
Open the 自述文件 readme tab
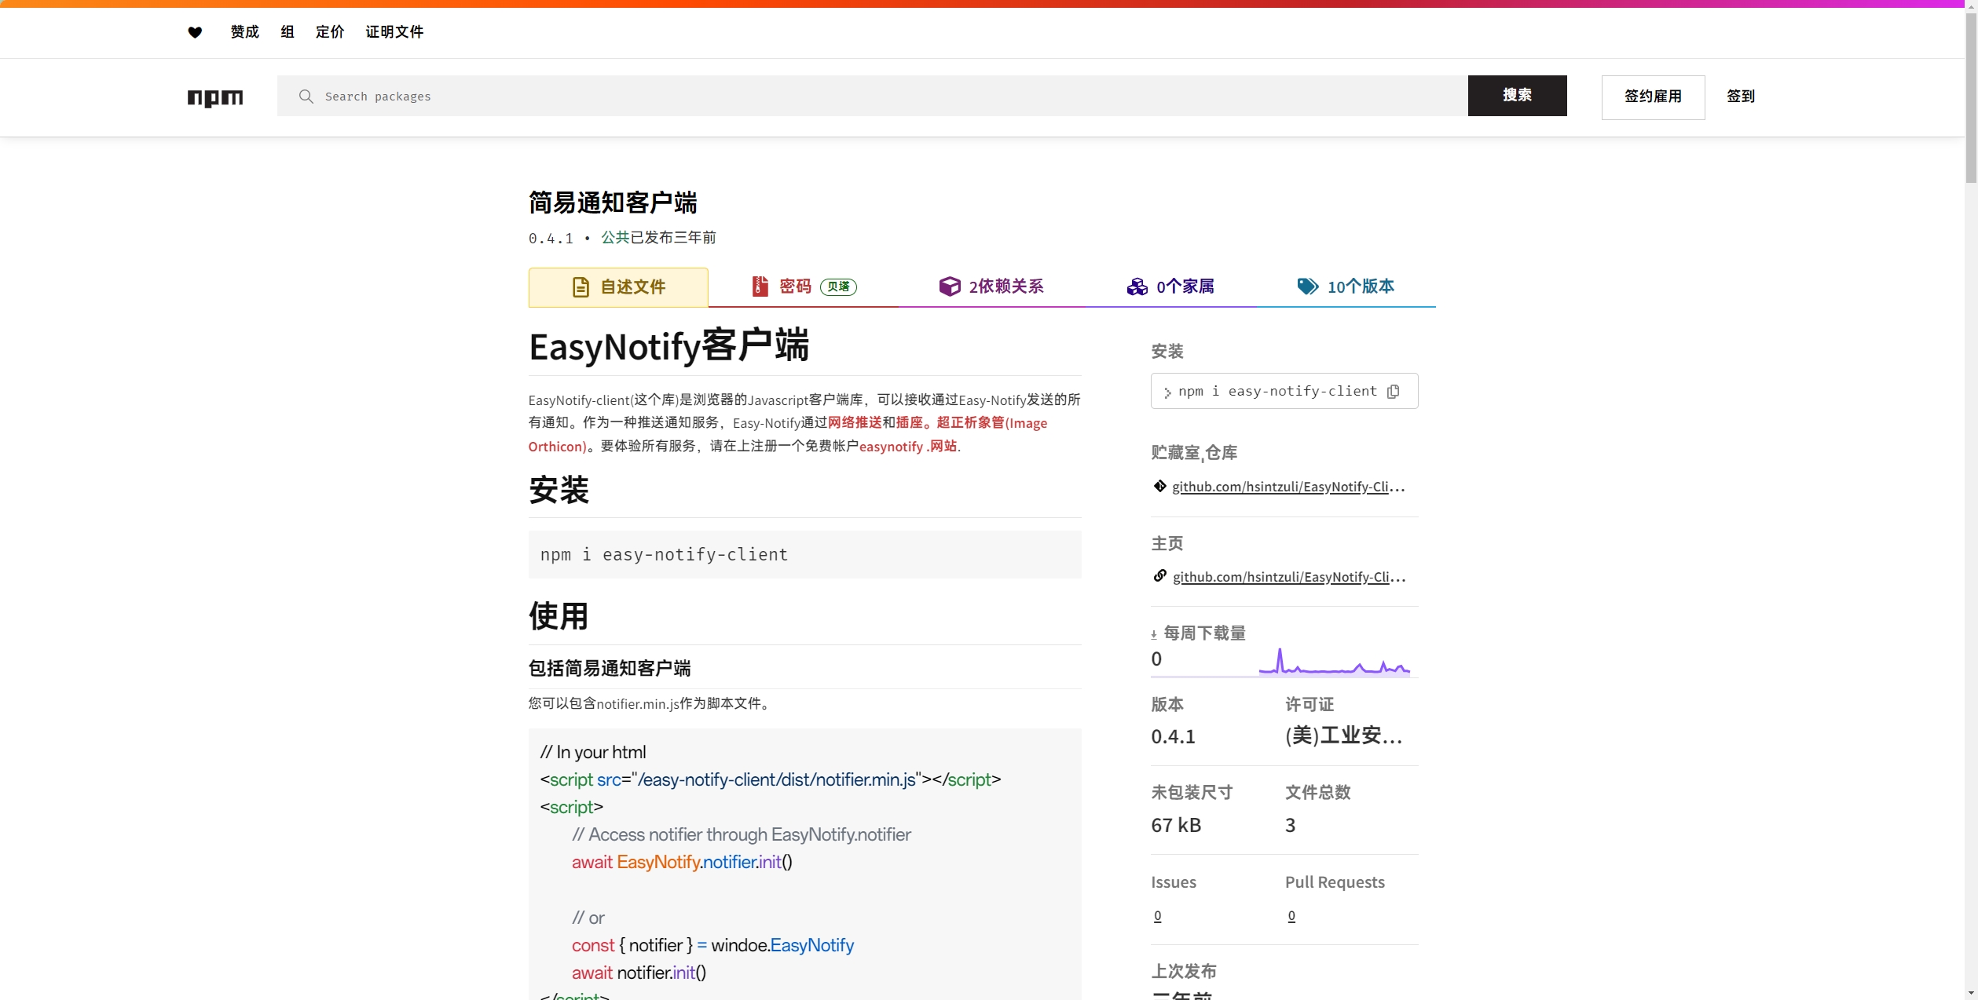[x=618, y=287]
